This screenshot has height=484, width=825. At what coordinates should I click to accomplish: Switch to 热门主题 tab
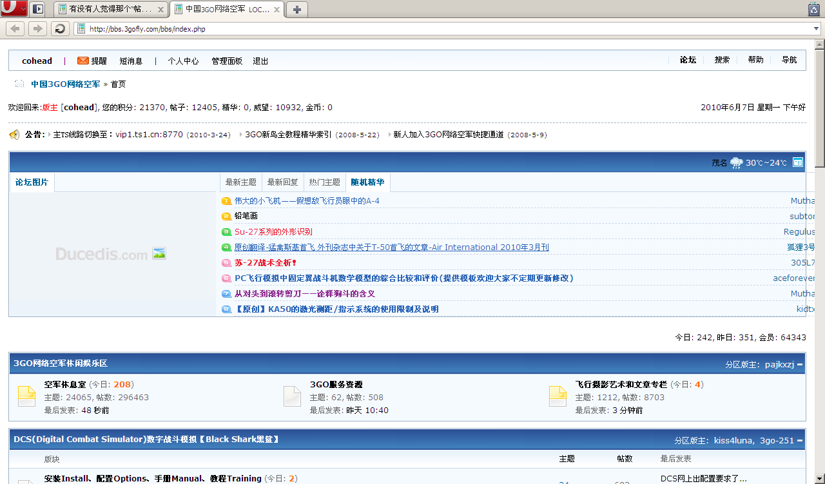325,182
